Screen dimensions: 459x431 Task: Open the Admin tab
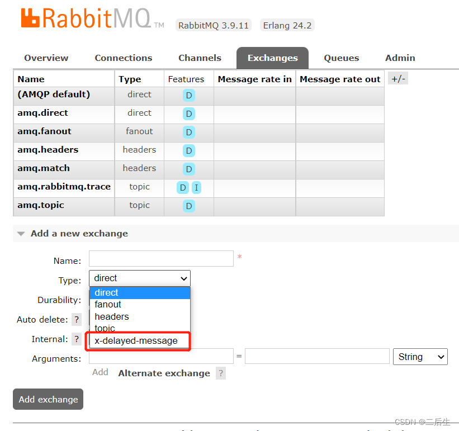(400, 58)
